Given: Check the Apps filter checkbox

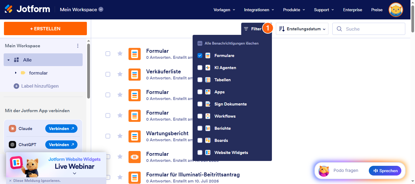Looking at the screenshot, I should point(200,92).
